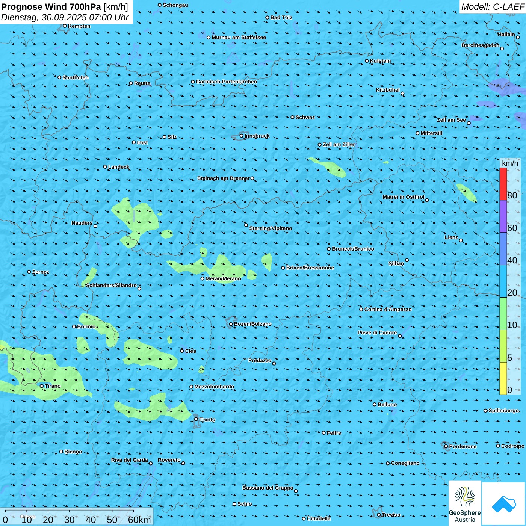Screen dimensions: 526x526
Task: Click the 'Trento' label
Action: pyautogui.click(x=207, y=419)
